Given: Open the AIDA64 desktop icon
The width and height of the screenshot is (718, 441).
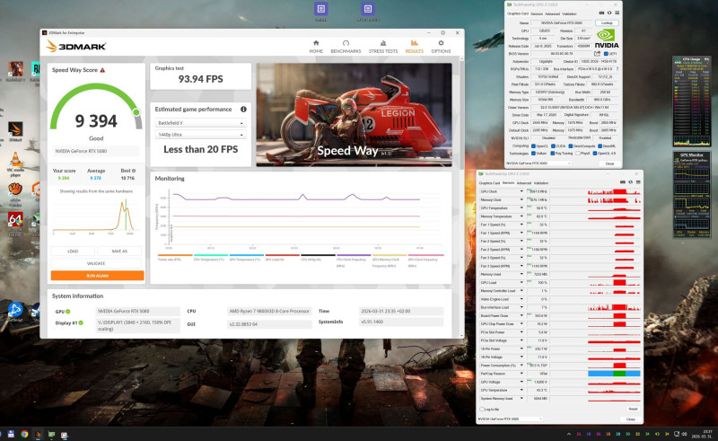Looking at the screenshot, I should [15, 224].
